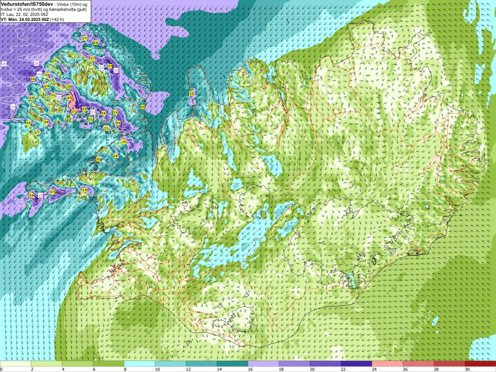Click the legend scale tick '6'
The image size is (496, 372).
coord(94,369)
